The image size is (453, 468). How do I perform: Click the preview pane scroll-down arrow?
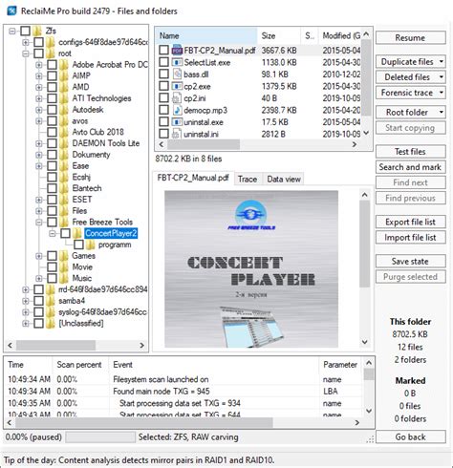[365, 342]
